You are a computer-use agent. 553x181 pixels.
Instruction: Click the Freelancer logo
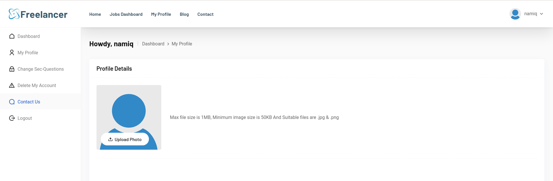click(x=38, y=14)
